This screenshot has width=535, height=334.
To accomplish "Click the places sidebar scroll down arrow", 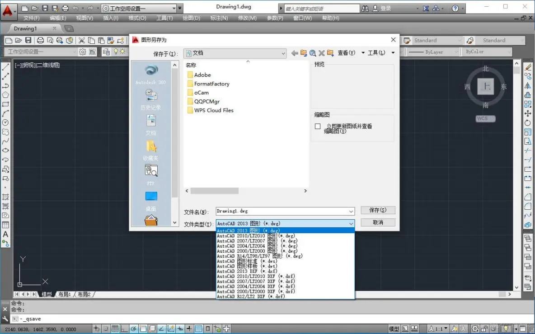I will coord(175,222).
